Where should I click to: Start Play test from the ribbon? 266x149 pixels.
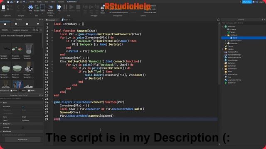(59, 7)
